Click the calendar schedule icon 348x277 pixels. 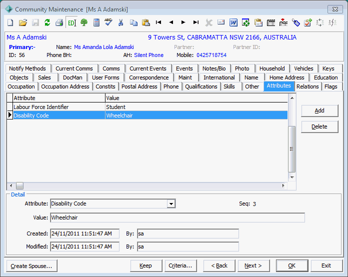[x=271, y=22]
